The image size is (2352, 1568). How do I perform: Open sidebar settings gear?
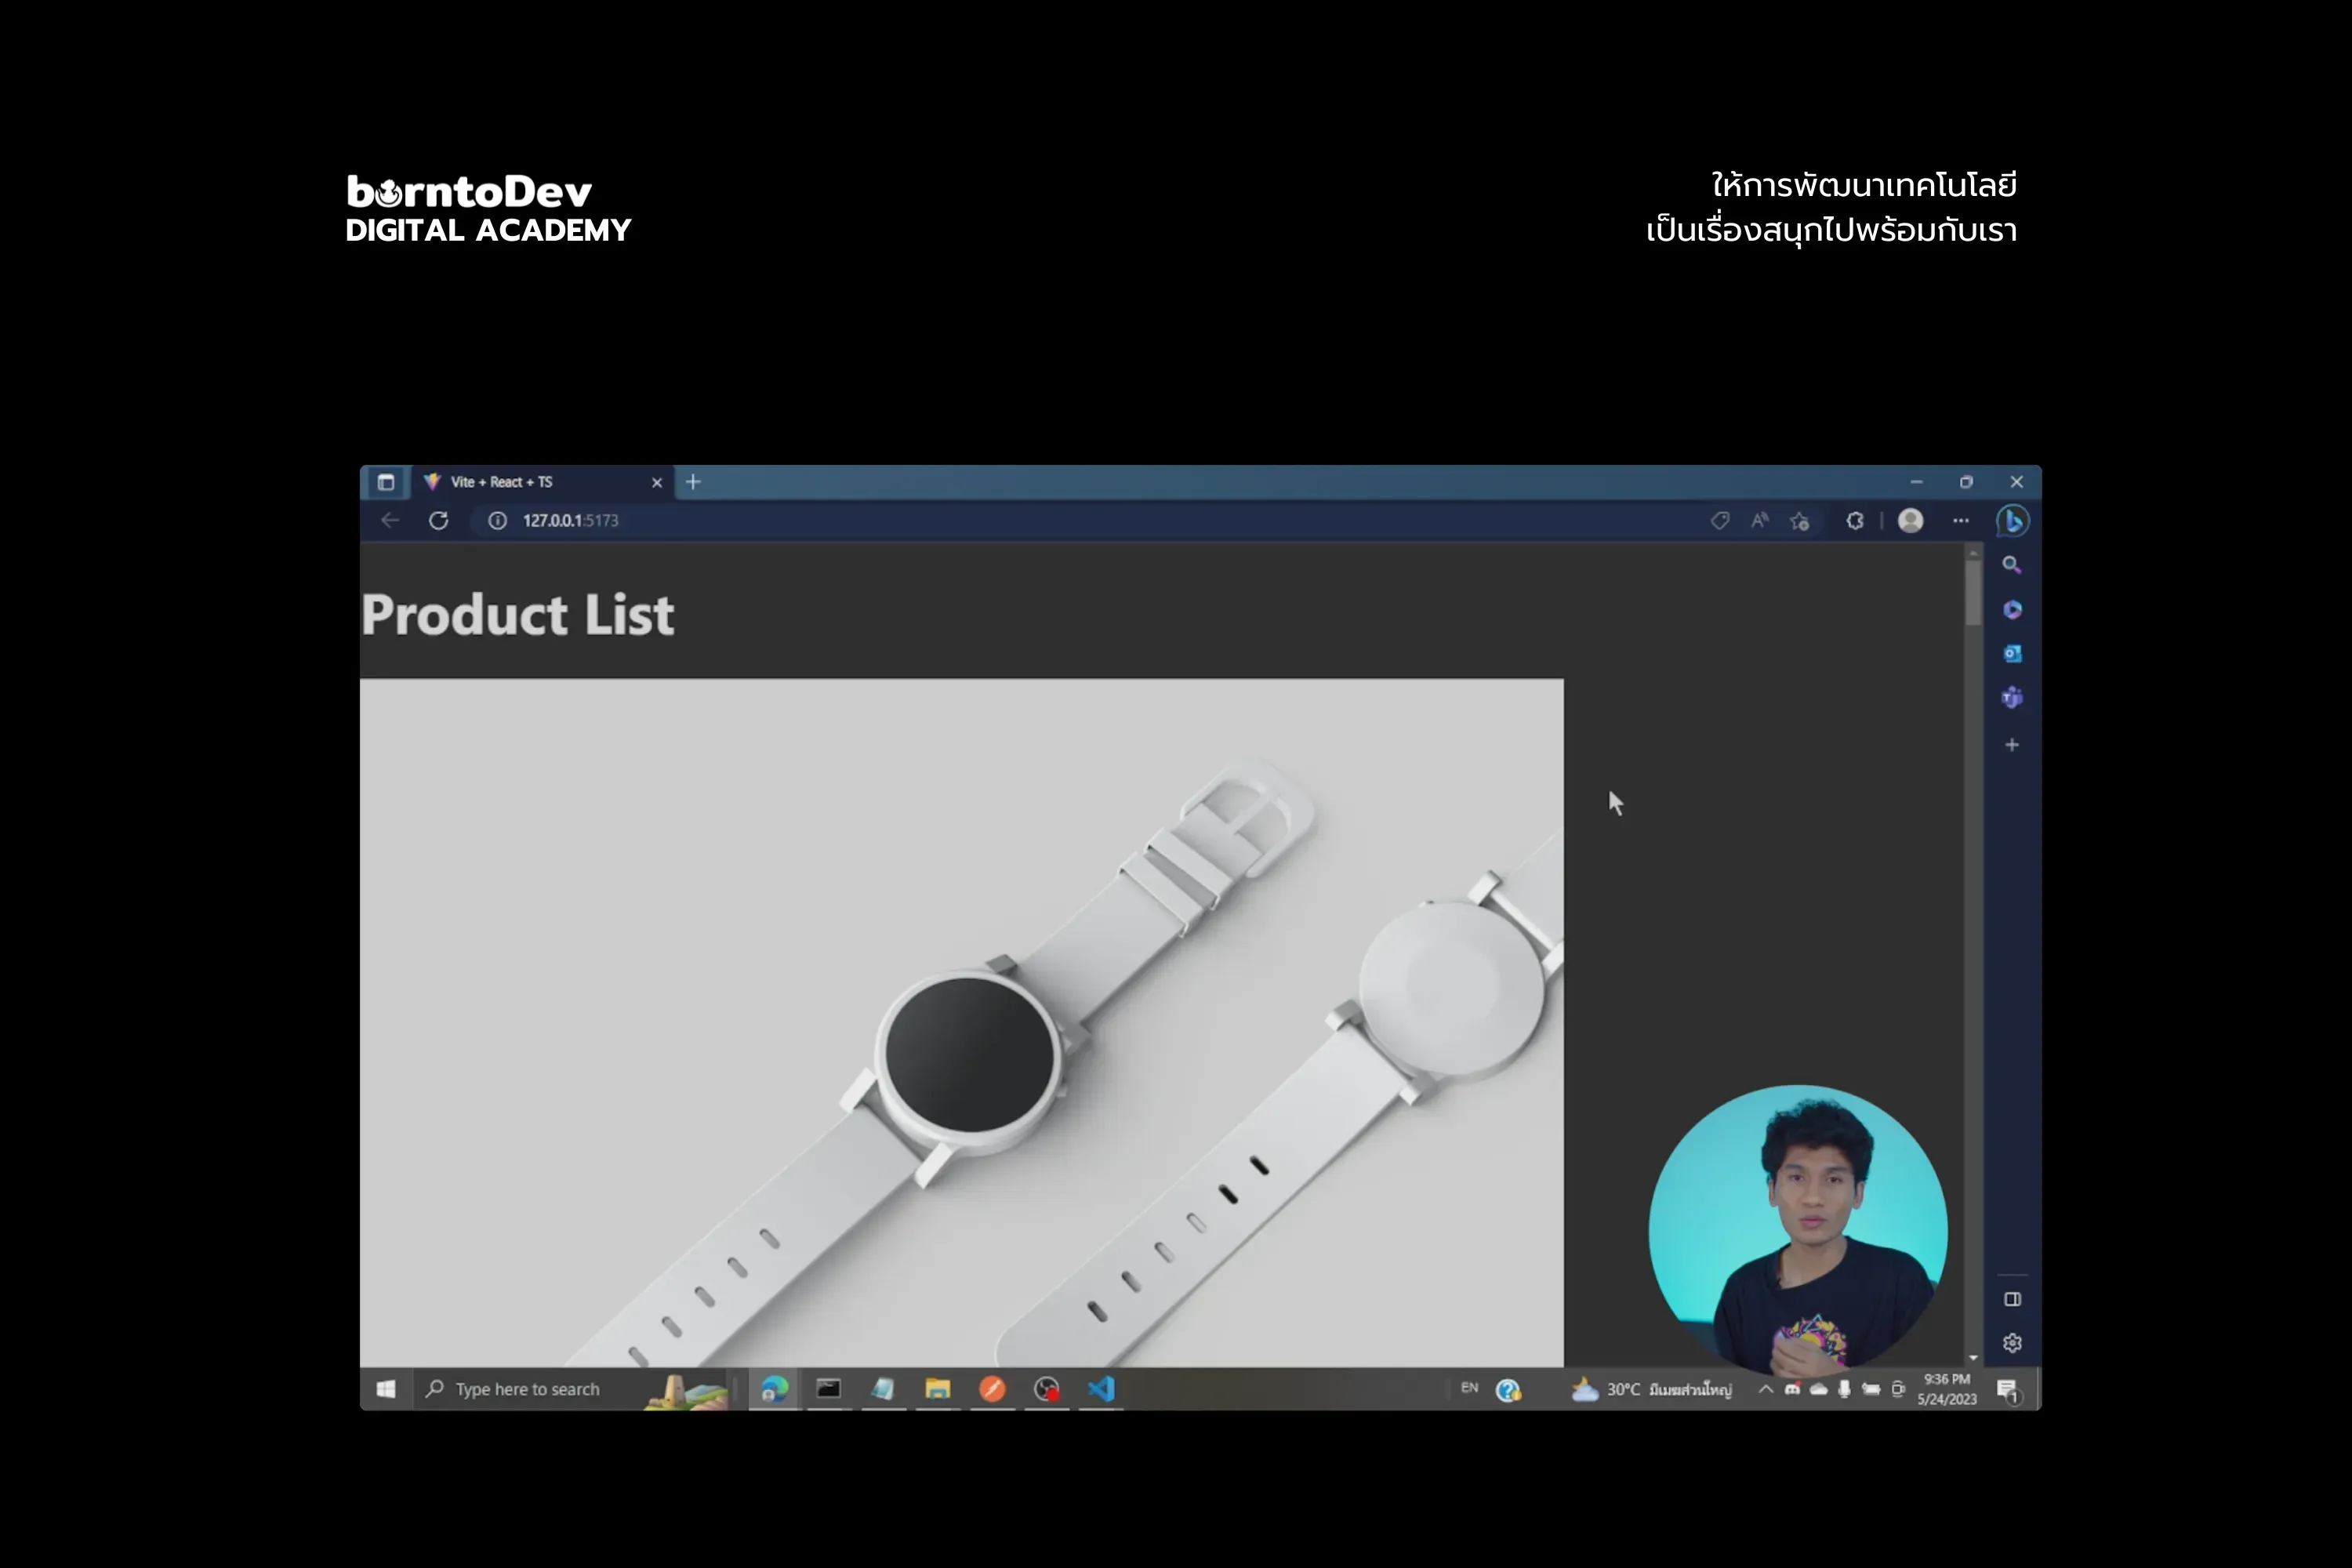[x=2012, y=1343]
